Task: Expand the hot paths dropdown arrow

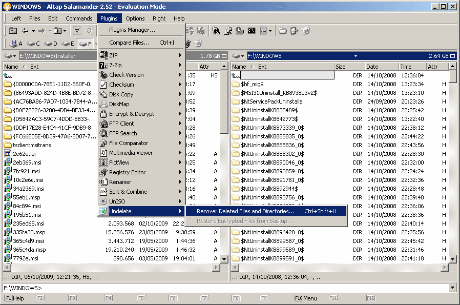Action: tap(65, 31)
